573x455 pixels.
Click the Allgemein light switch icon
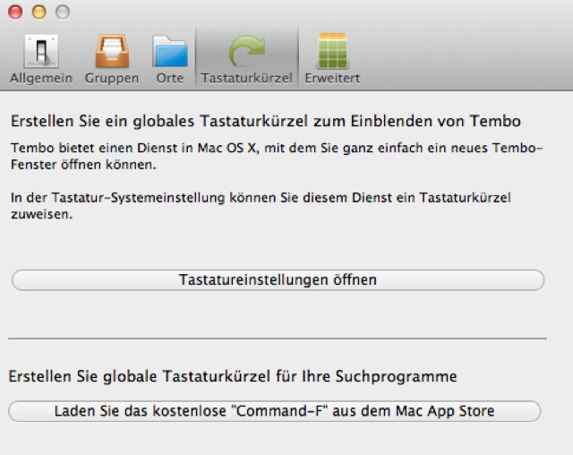[x=41, y=51]
